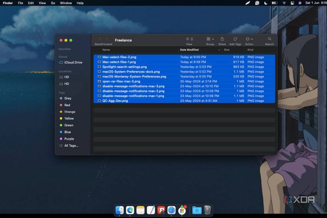Open the Microsoft installer app with badge

tap(182, 210)
